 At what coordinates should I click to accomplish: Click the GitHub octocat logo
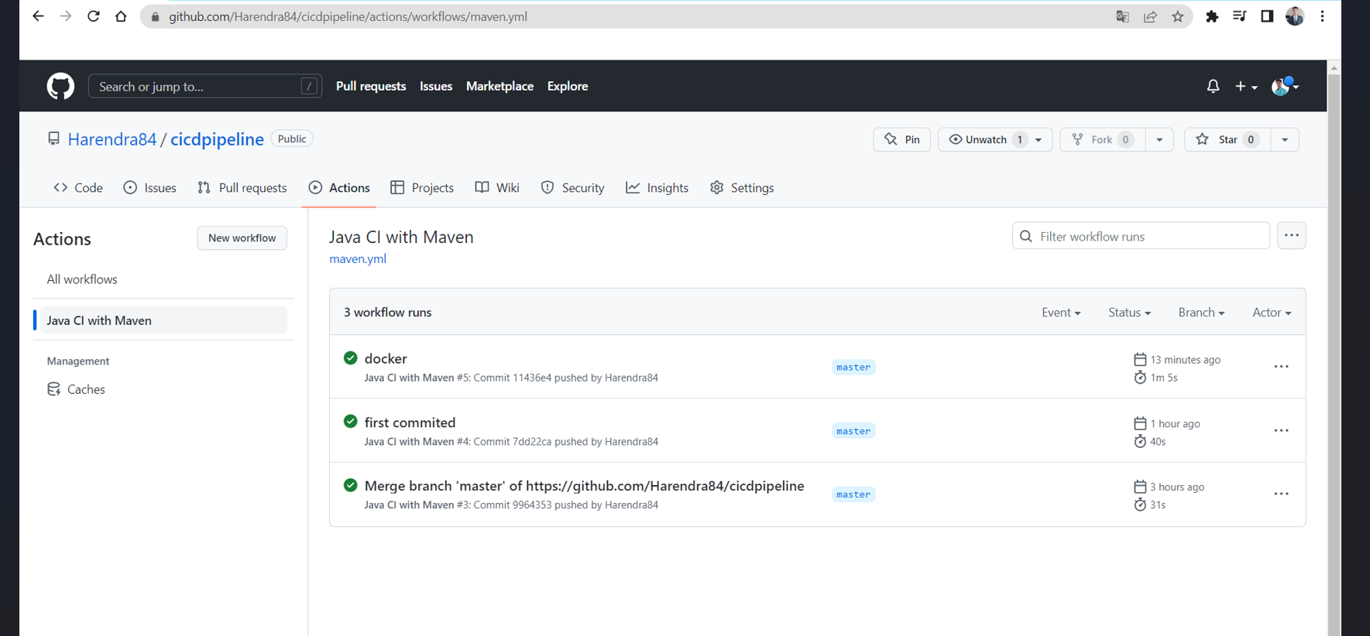[x=60, y=86]
